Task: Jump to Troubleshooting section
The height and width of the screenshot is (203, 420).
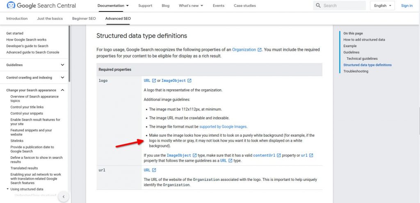Action: (356, 71)
